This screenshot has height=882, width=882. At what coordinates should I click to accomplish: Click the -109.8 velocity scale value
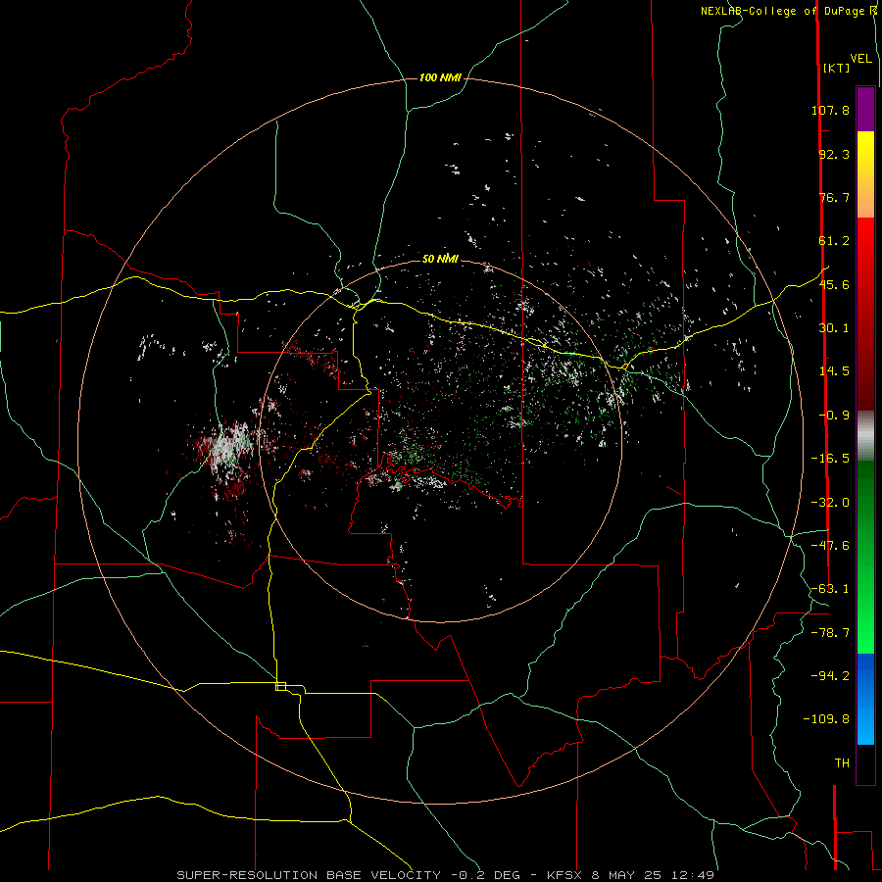pos(826,719)
